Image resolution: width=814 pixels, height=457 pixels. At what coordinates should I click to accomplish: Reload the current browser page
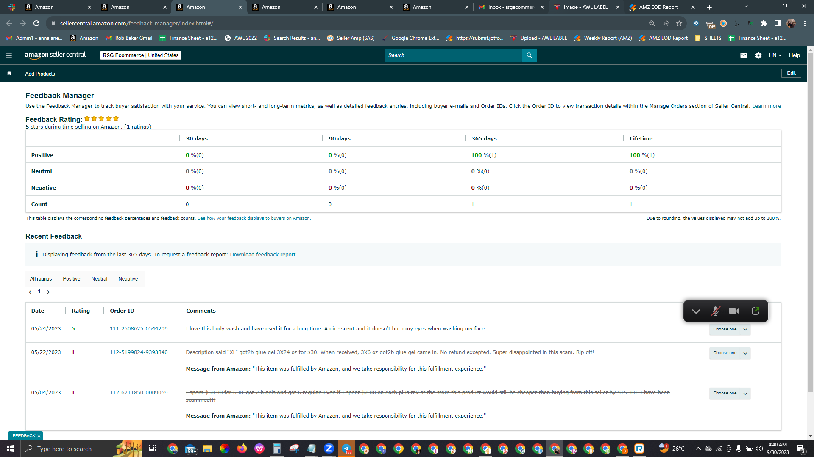[36, 23]
